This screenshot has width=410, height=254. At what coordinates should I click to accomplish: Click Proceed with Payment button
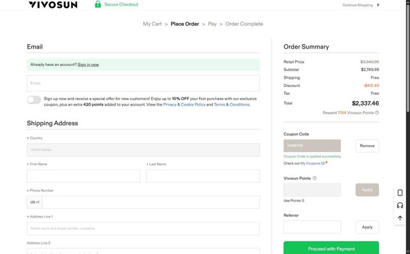click(x=331, y=248)
